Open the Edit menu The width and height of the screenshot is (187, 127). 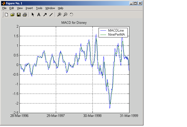tap(12, 8)
